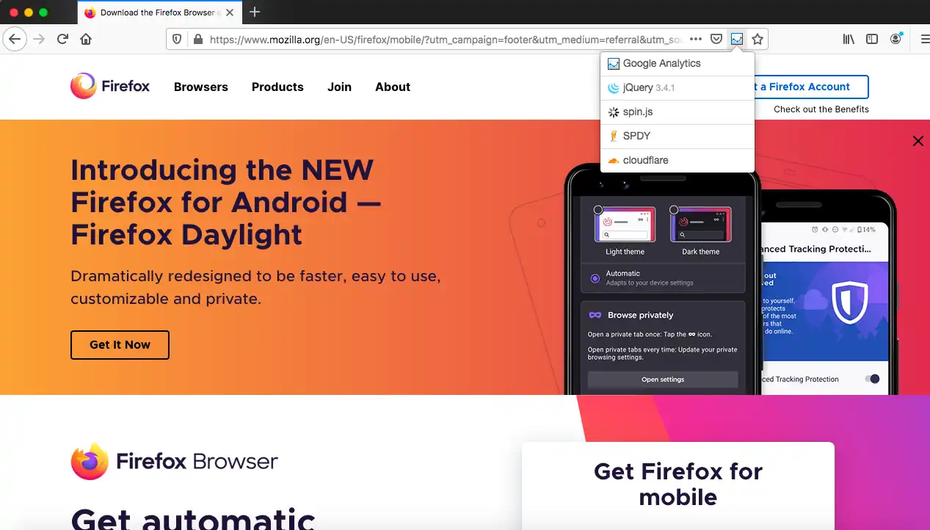Screen dimensions: 930x530
Task: Click the Browse privately text on phone
Action: click(640, 315)
